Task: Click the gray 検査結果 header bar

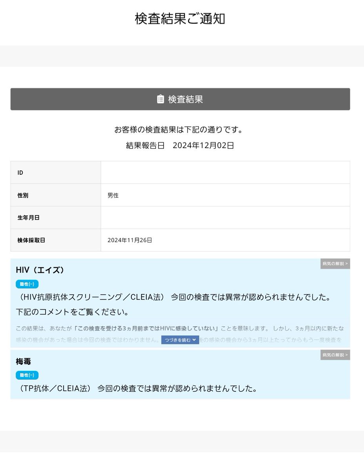Action: click(x=180, y=99)
